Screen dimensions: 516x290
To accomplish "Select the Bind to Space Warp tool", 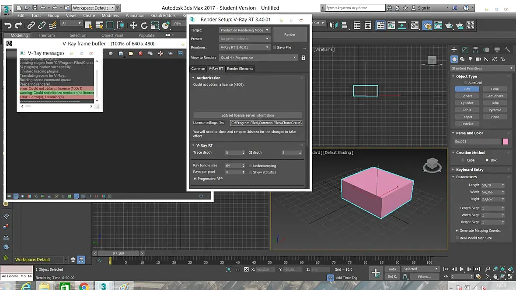I will click(52, 25).
